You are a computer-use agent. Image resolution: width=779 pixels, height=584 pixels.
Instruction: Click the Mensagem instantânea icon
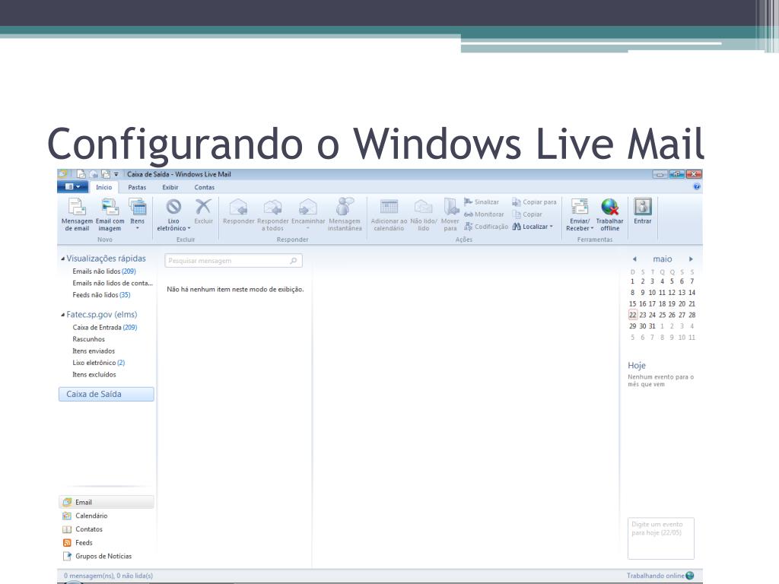pyautogui.click(x=345, y=207)
